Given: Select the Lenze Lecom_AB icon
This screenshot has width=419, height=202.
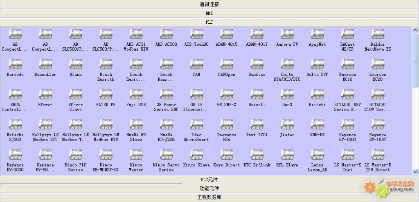Looking at the screenshot, I should pos(317,155).
